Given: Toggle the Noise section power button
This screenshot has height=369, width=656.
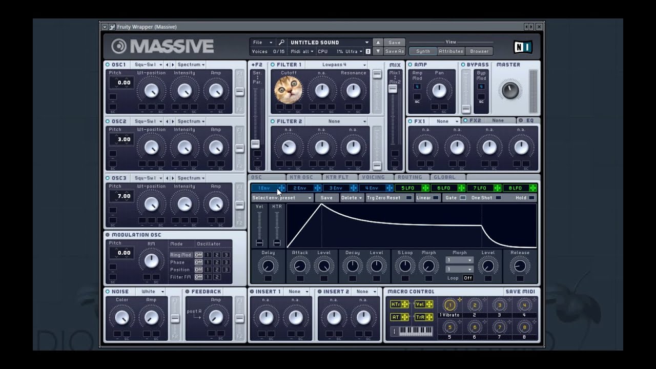Looking at the screenshot, I should [x=108, y=292].
